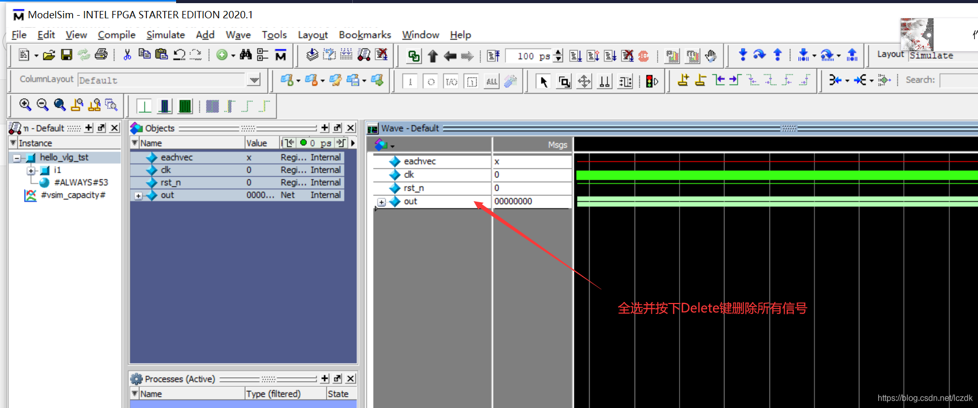Zoom out on the waveform

[x=42, y=105]
